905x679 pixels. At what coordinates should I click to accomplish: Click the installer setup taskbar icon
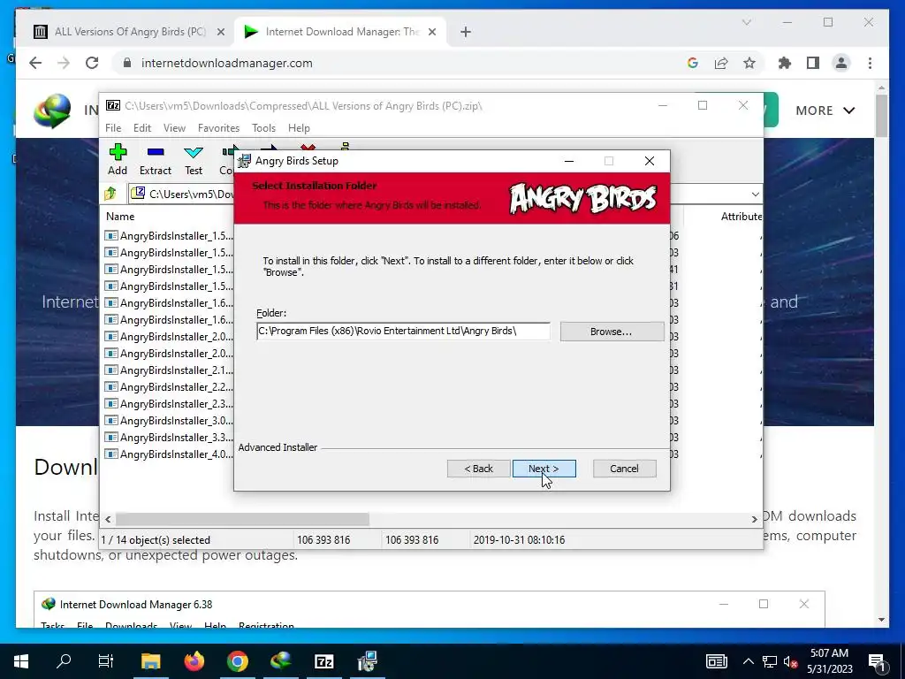tap(367, 661)
